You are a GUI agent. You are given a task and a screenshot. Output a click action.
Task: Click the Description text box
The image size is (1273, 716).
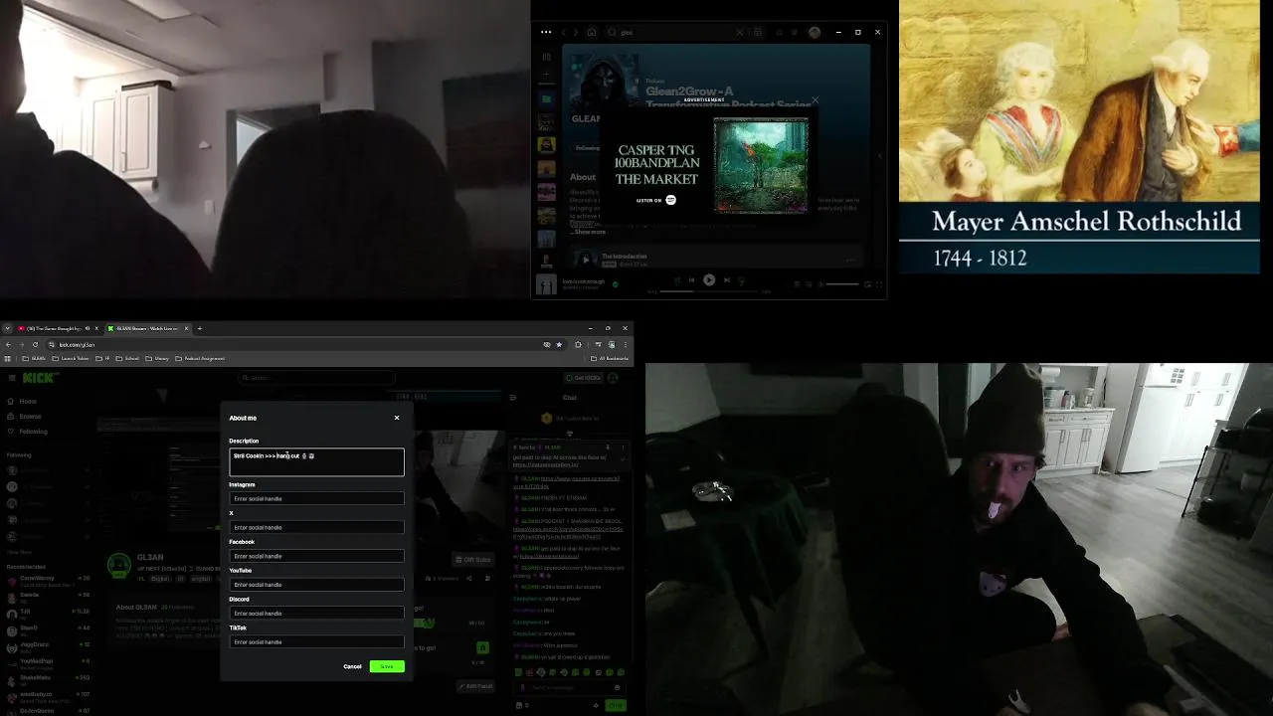[x=316, y=461]
